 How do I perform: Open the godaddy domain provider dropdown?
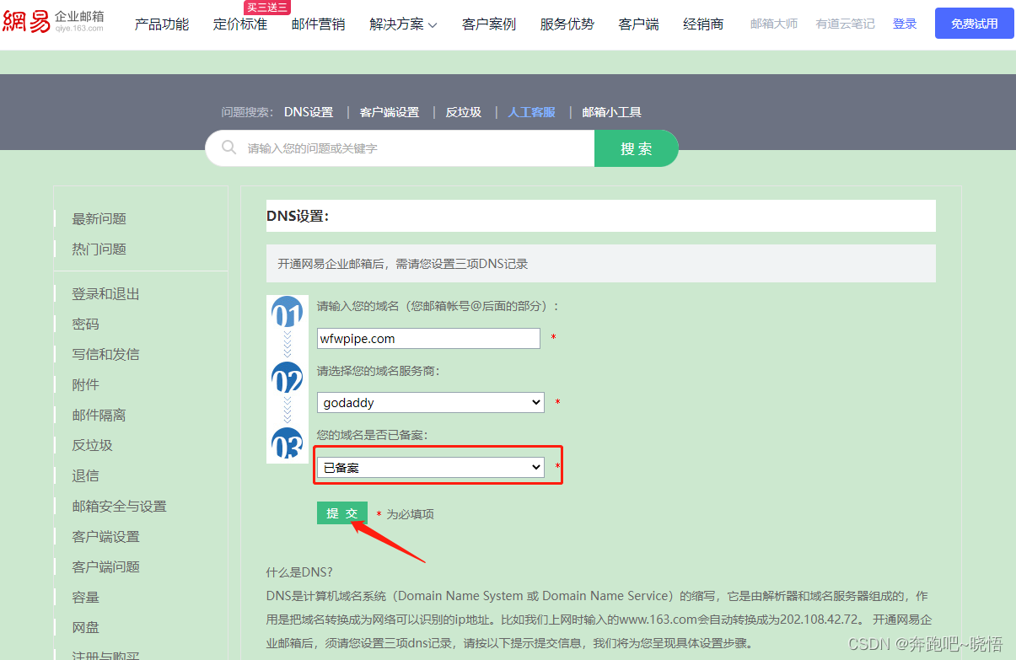coord(431,403)
